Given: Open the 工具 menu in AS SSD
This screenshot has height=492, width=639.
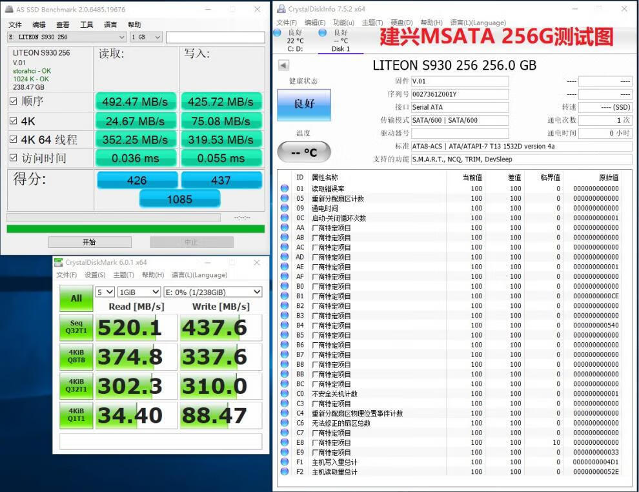Looking at the screenshot, I should [x=86, y=25].
